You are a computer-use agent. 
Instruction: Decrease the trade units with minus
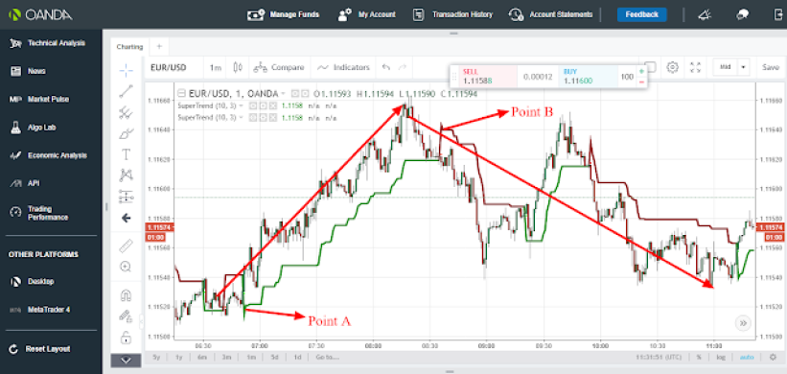(x=641, y=82)
